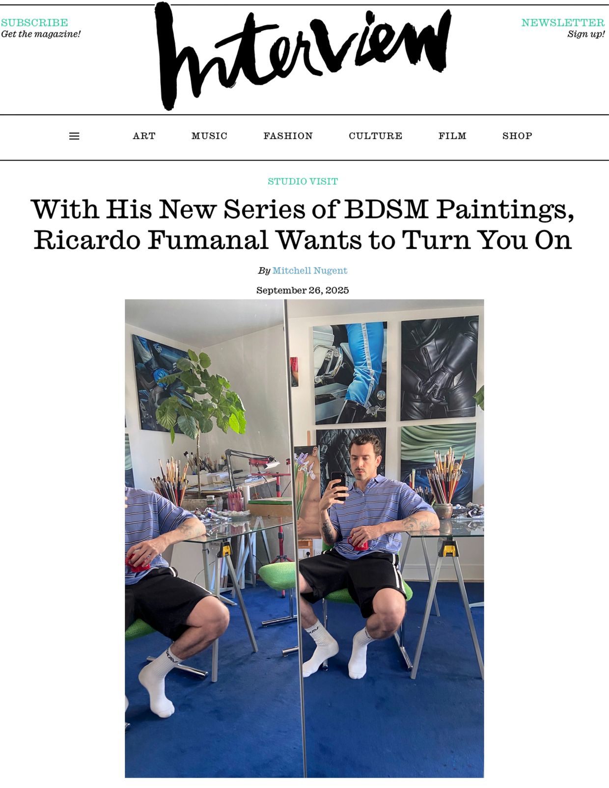Click the September 26, 2025 date
This screenshot has height=788, width=609.
[303, 290]
